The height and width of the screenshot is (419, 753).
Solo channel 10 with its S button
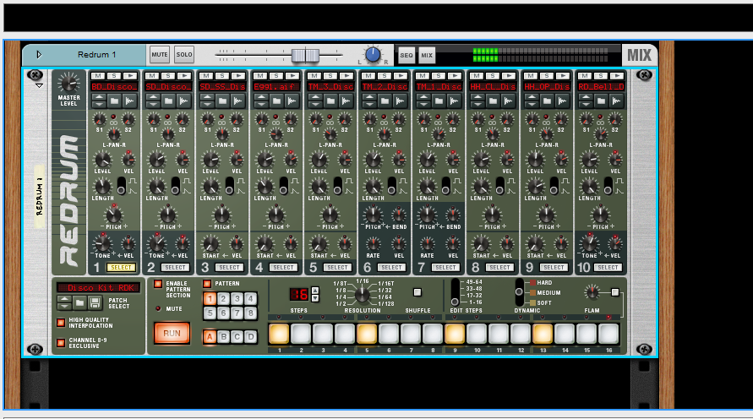point(600,76)
